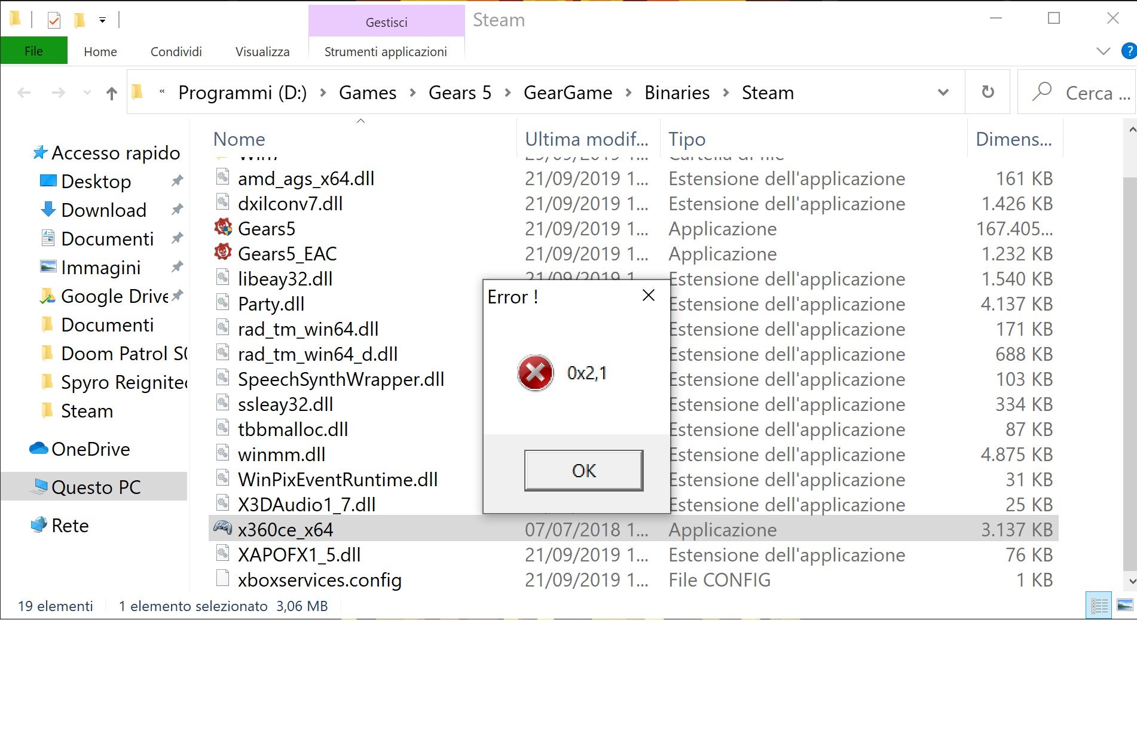Open the help question mark

click(x=1128, y=51)
